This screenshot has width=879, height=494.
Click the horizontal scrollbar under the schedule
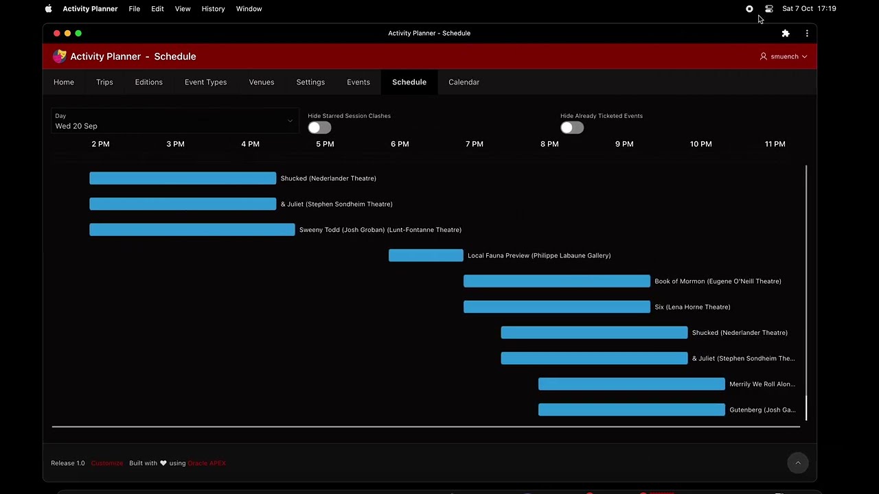[x=426, y=427]
